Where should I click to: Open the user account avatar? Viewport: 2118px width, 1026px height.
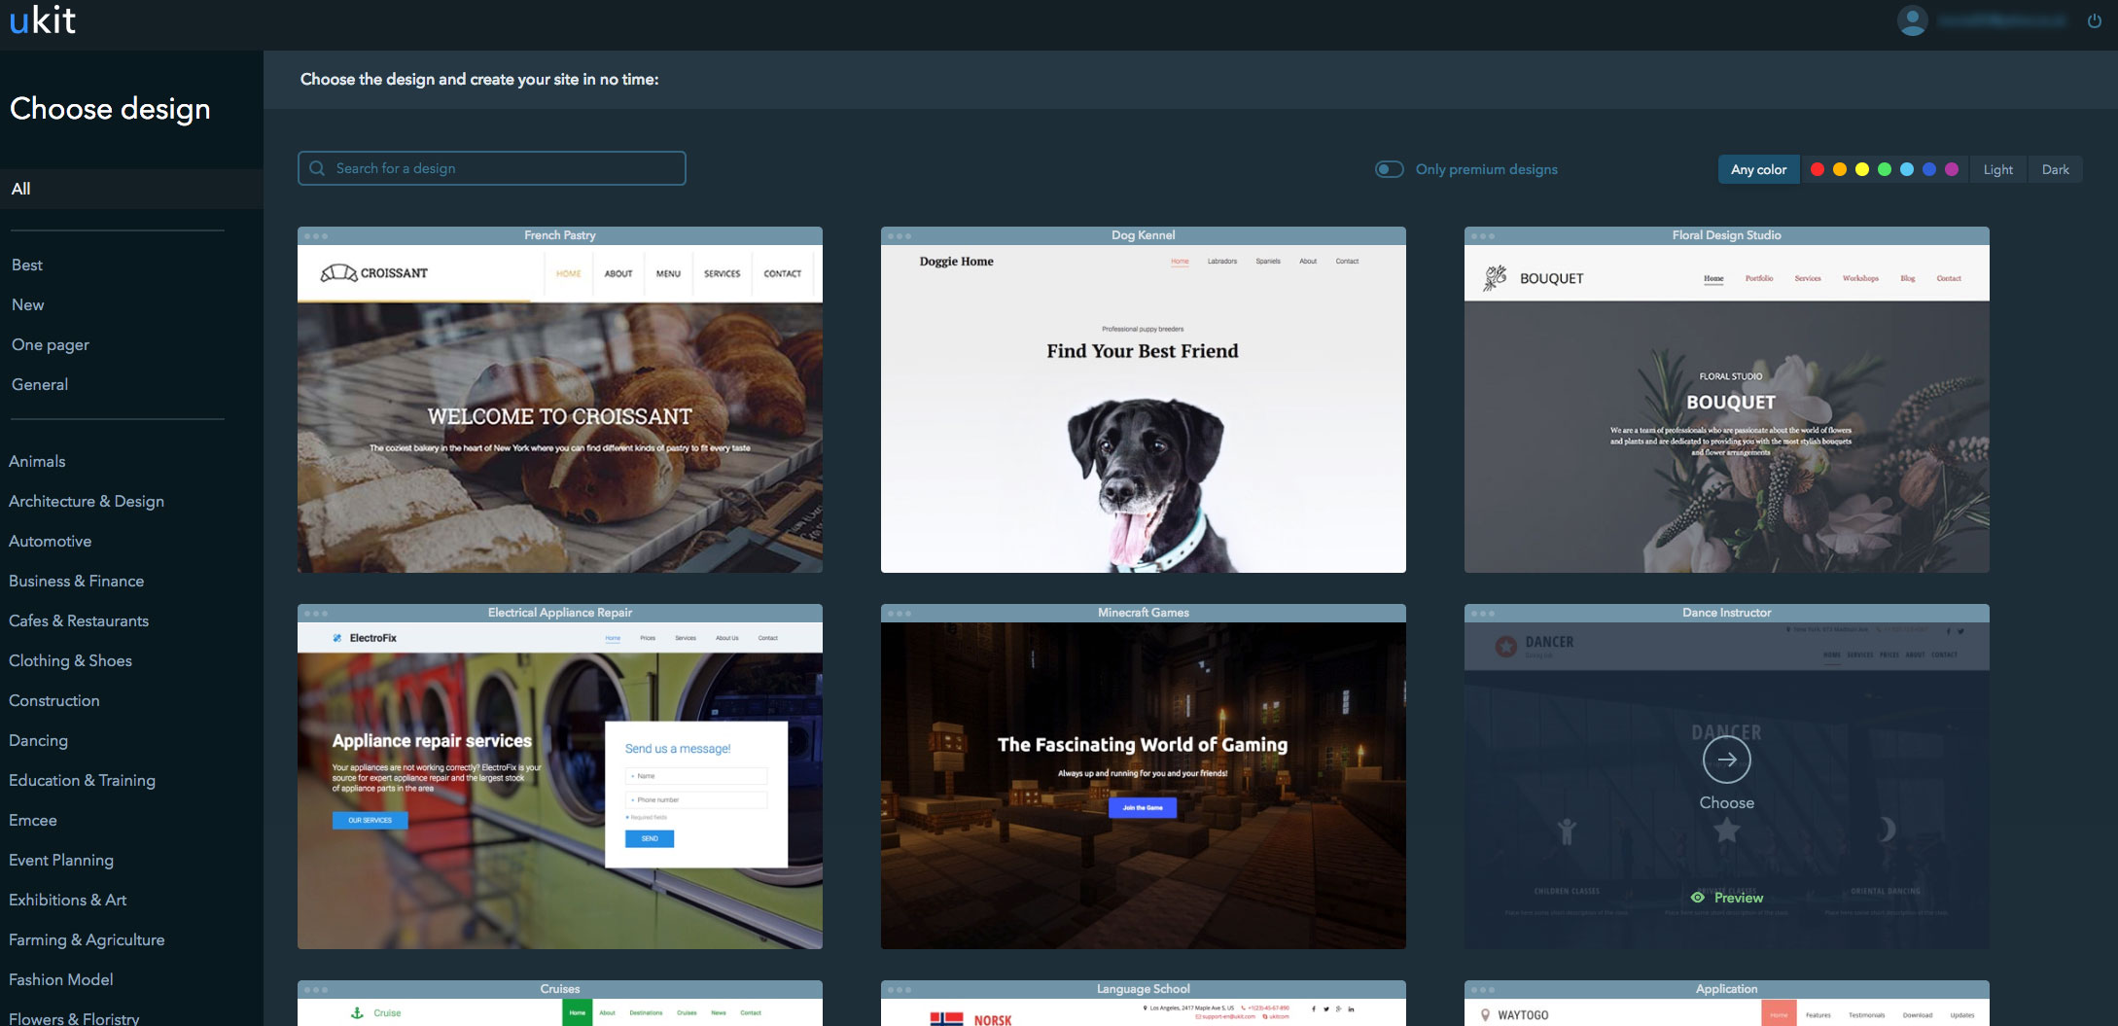pos(1912,21)
